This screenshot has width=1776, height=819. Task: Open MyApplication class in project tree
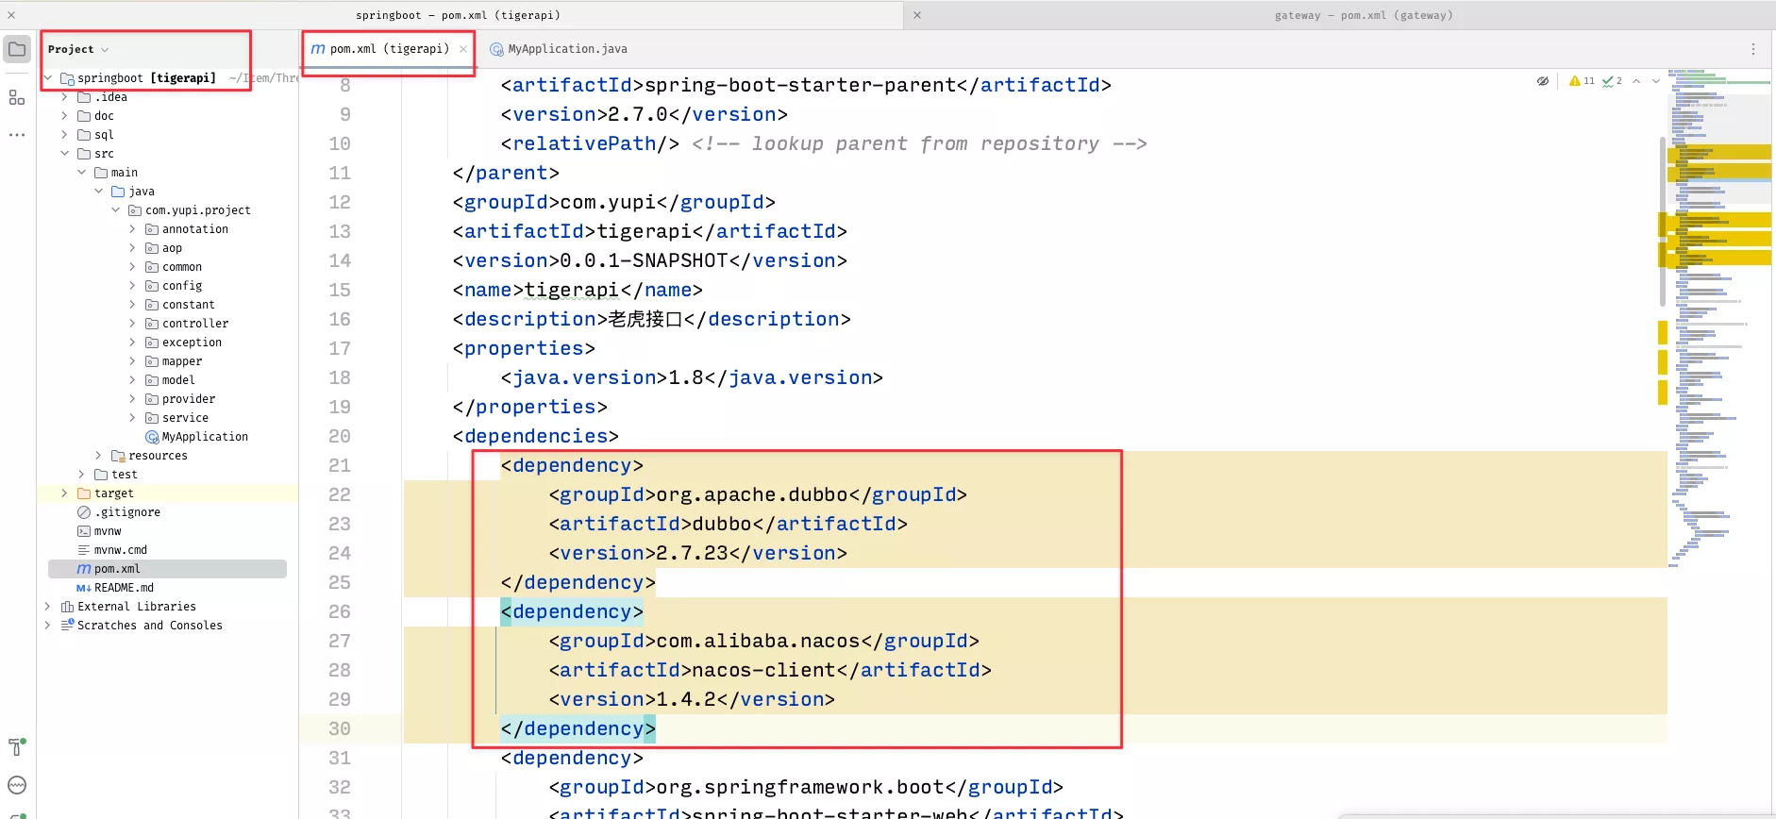(205, 437)
